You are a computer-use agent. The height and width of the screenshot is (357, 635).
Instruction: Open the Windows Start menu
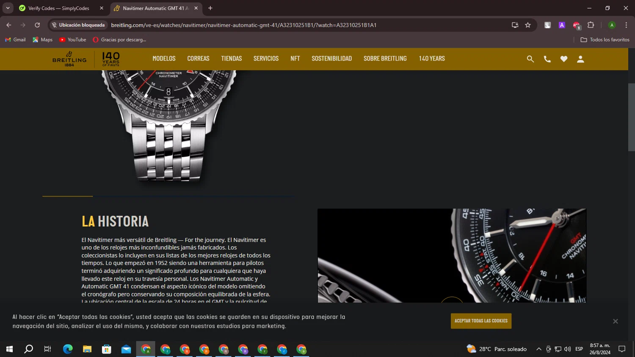9,349
